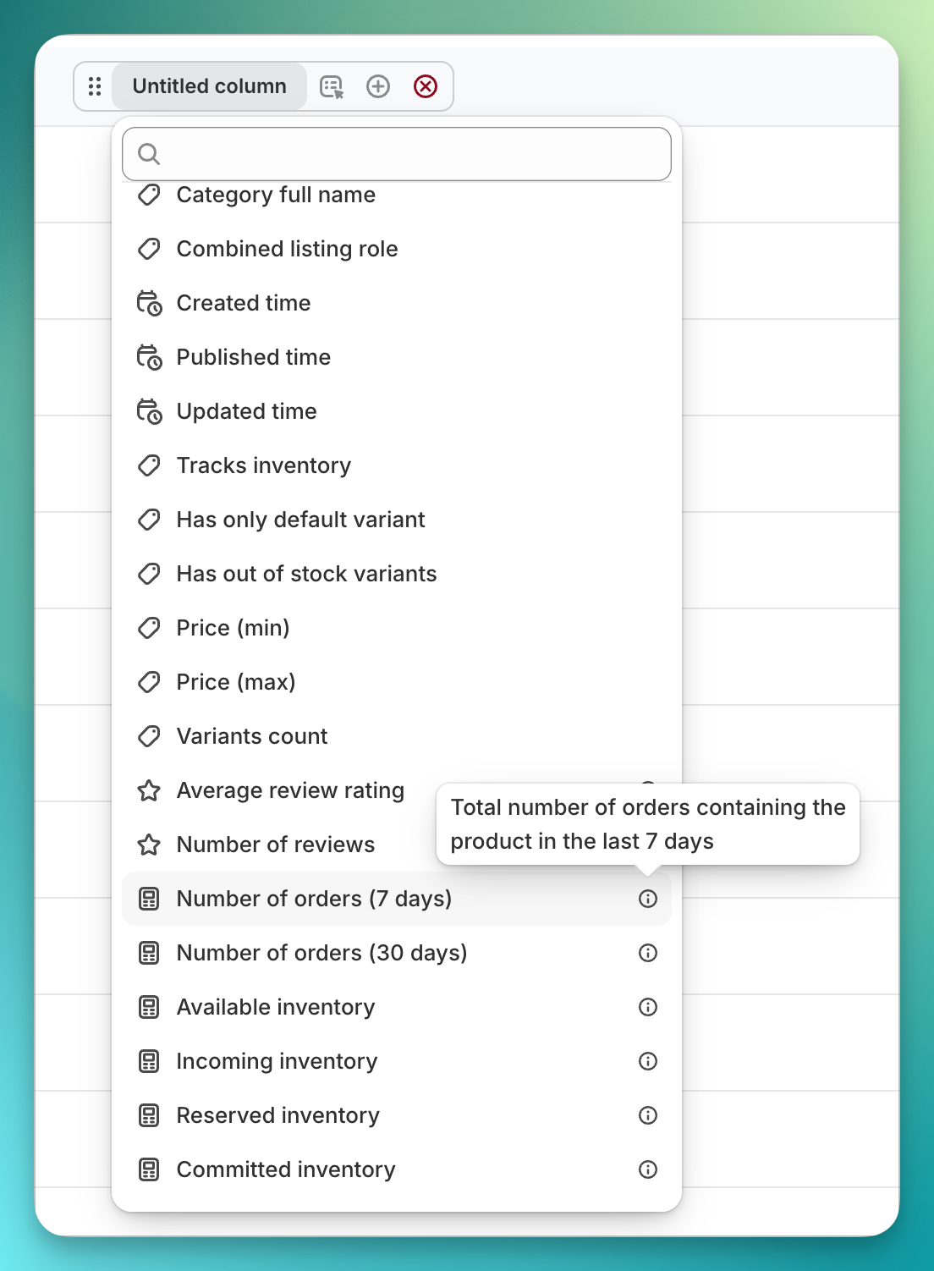Viewport: 934px width, 1271px height.
Task: Choose Has out of stock variants
Action: click(306, 574)
